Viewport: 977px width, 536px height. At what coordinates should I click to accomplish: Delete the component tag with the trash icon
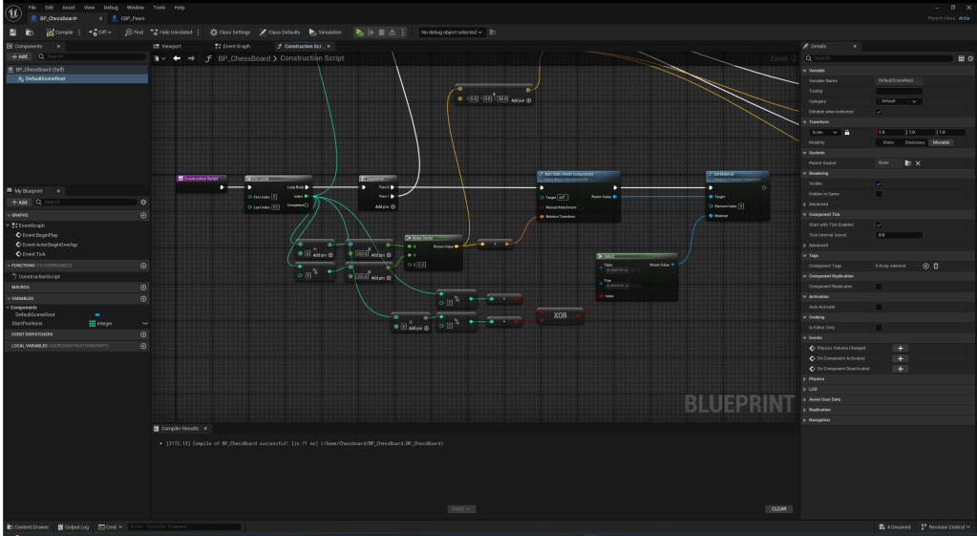pyautogui.click(x=936, y=266)
